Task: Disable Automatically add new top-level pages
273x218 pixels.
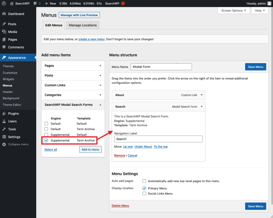Action: (x=144, y=181)
